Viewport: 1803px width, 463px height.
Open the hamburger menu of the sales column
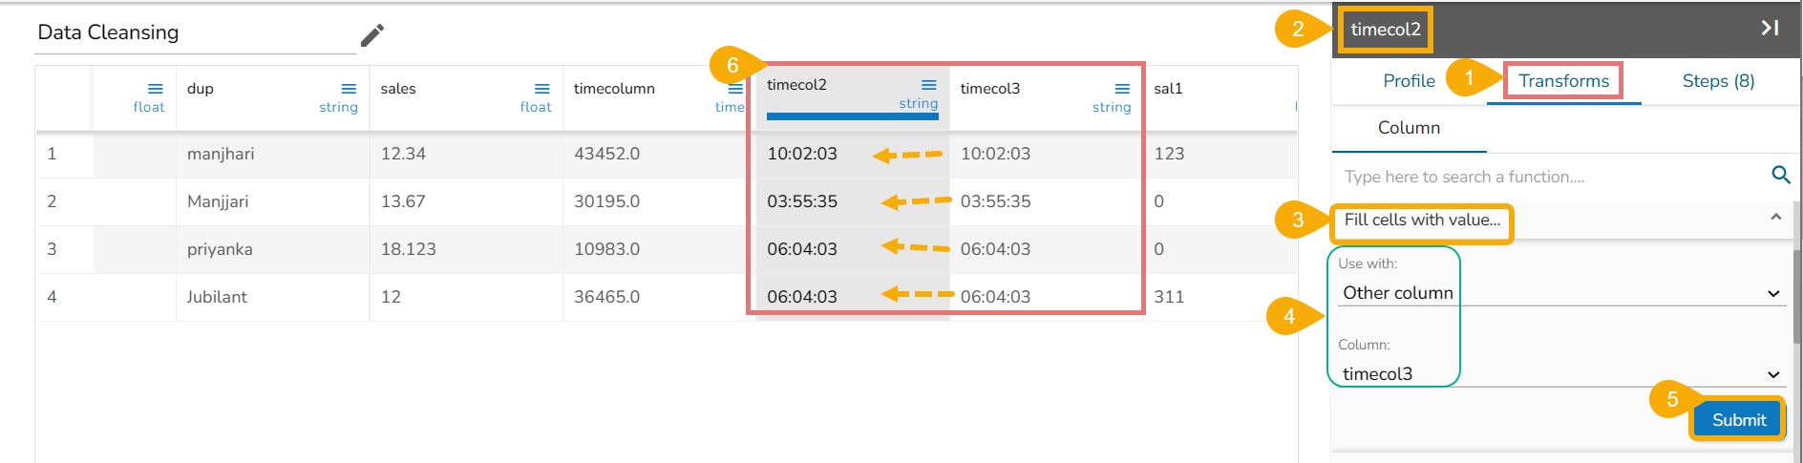click(541, 89)
